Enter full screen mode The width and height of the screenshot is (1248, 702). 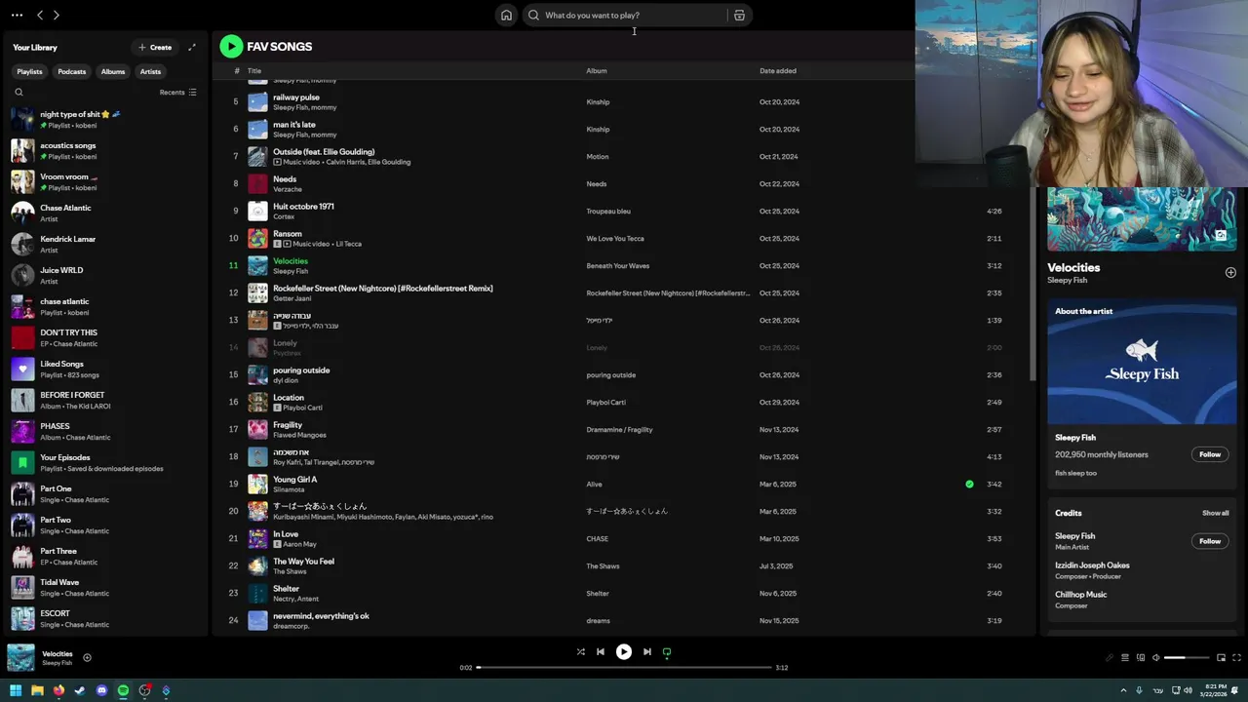point(1237,657)
